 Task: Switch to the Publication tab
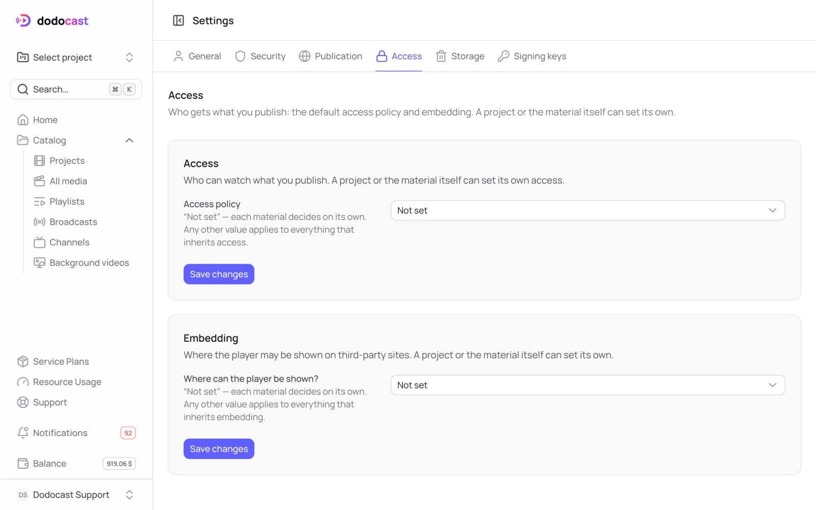click(x=330, y=56)
